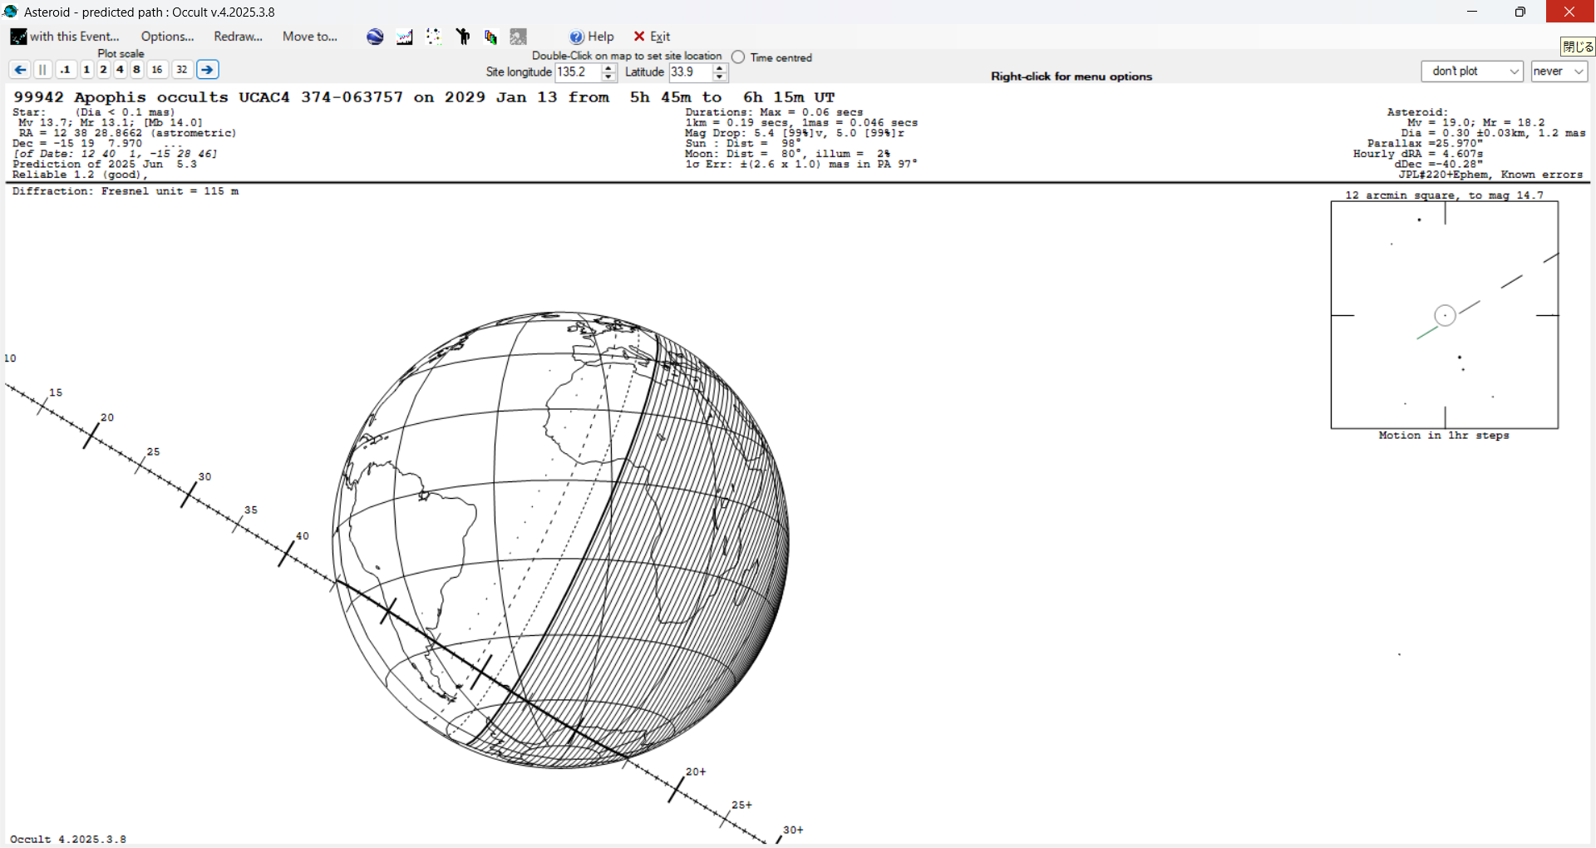Image resolution: width=1596 pixels, height=848 pixels.
Task: Restore down the Occult window
Action: click(x=1520, y=12)
